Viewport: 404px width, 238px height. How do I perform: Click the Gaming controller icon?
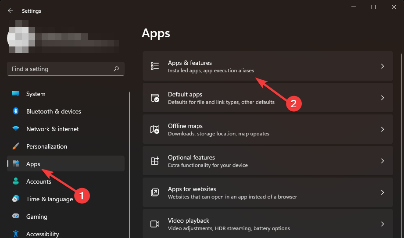(x=16, y=217)
